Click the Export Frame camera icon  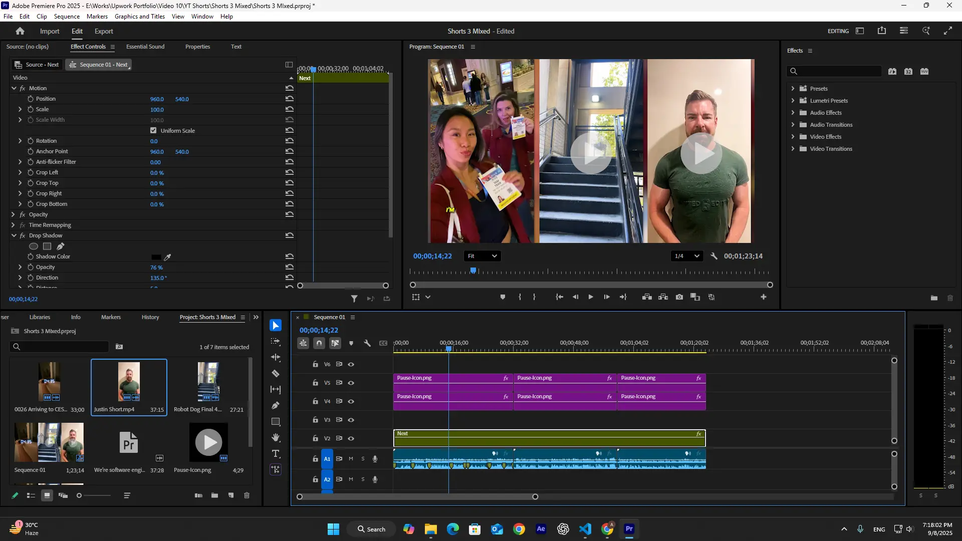click(x=679, y=297)
